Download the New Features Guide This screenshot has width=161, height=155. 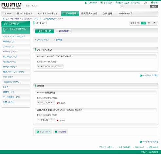(46, 120)
